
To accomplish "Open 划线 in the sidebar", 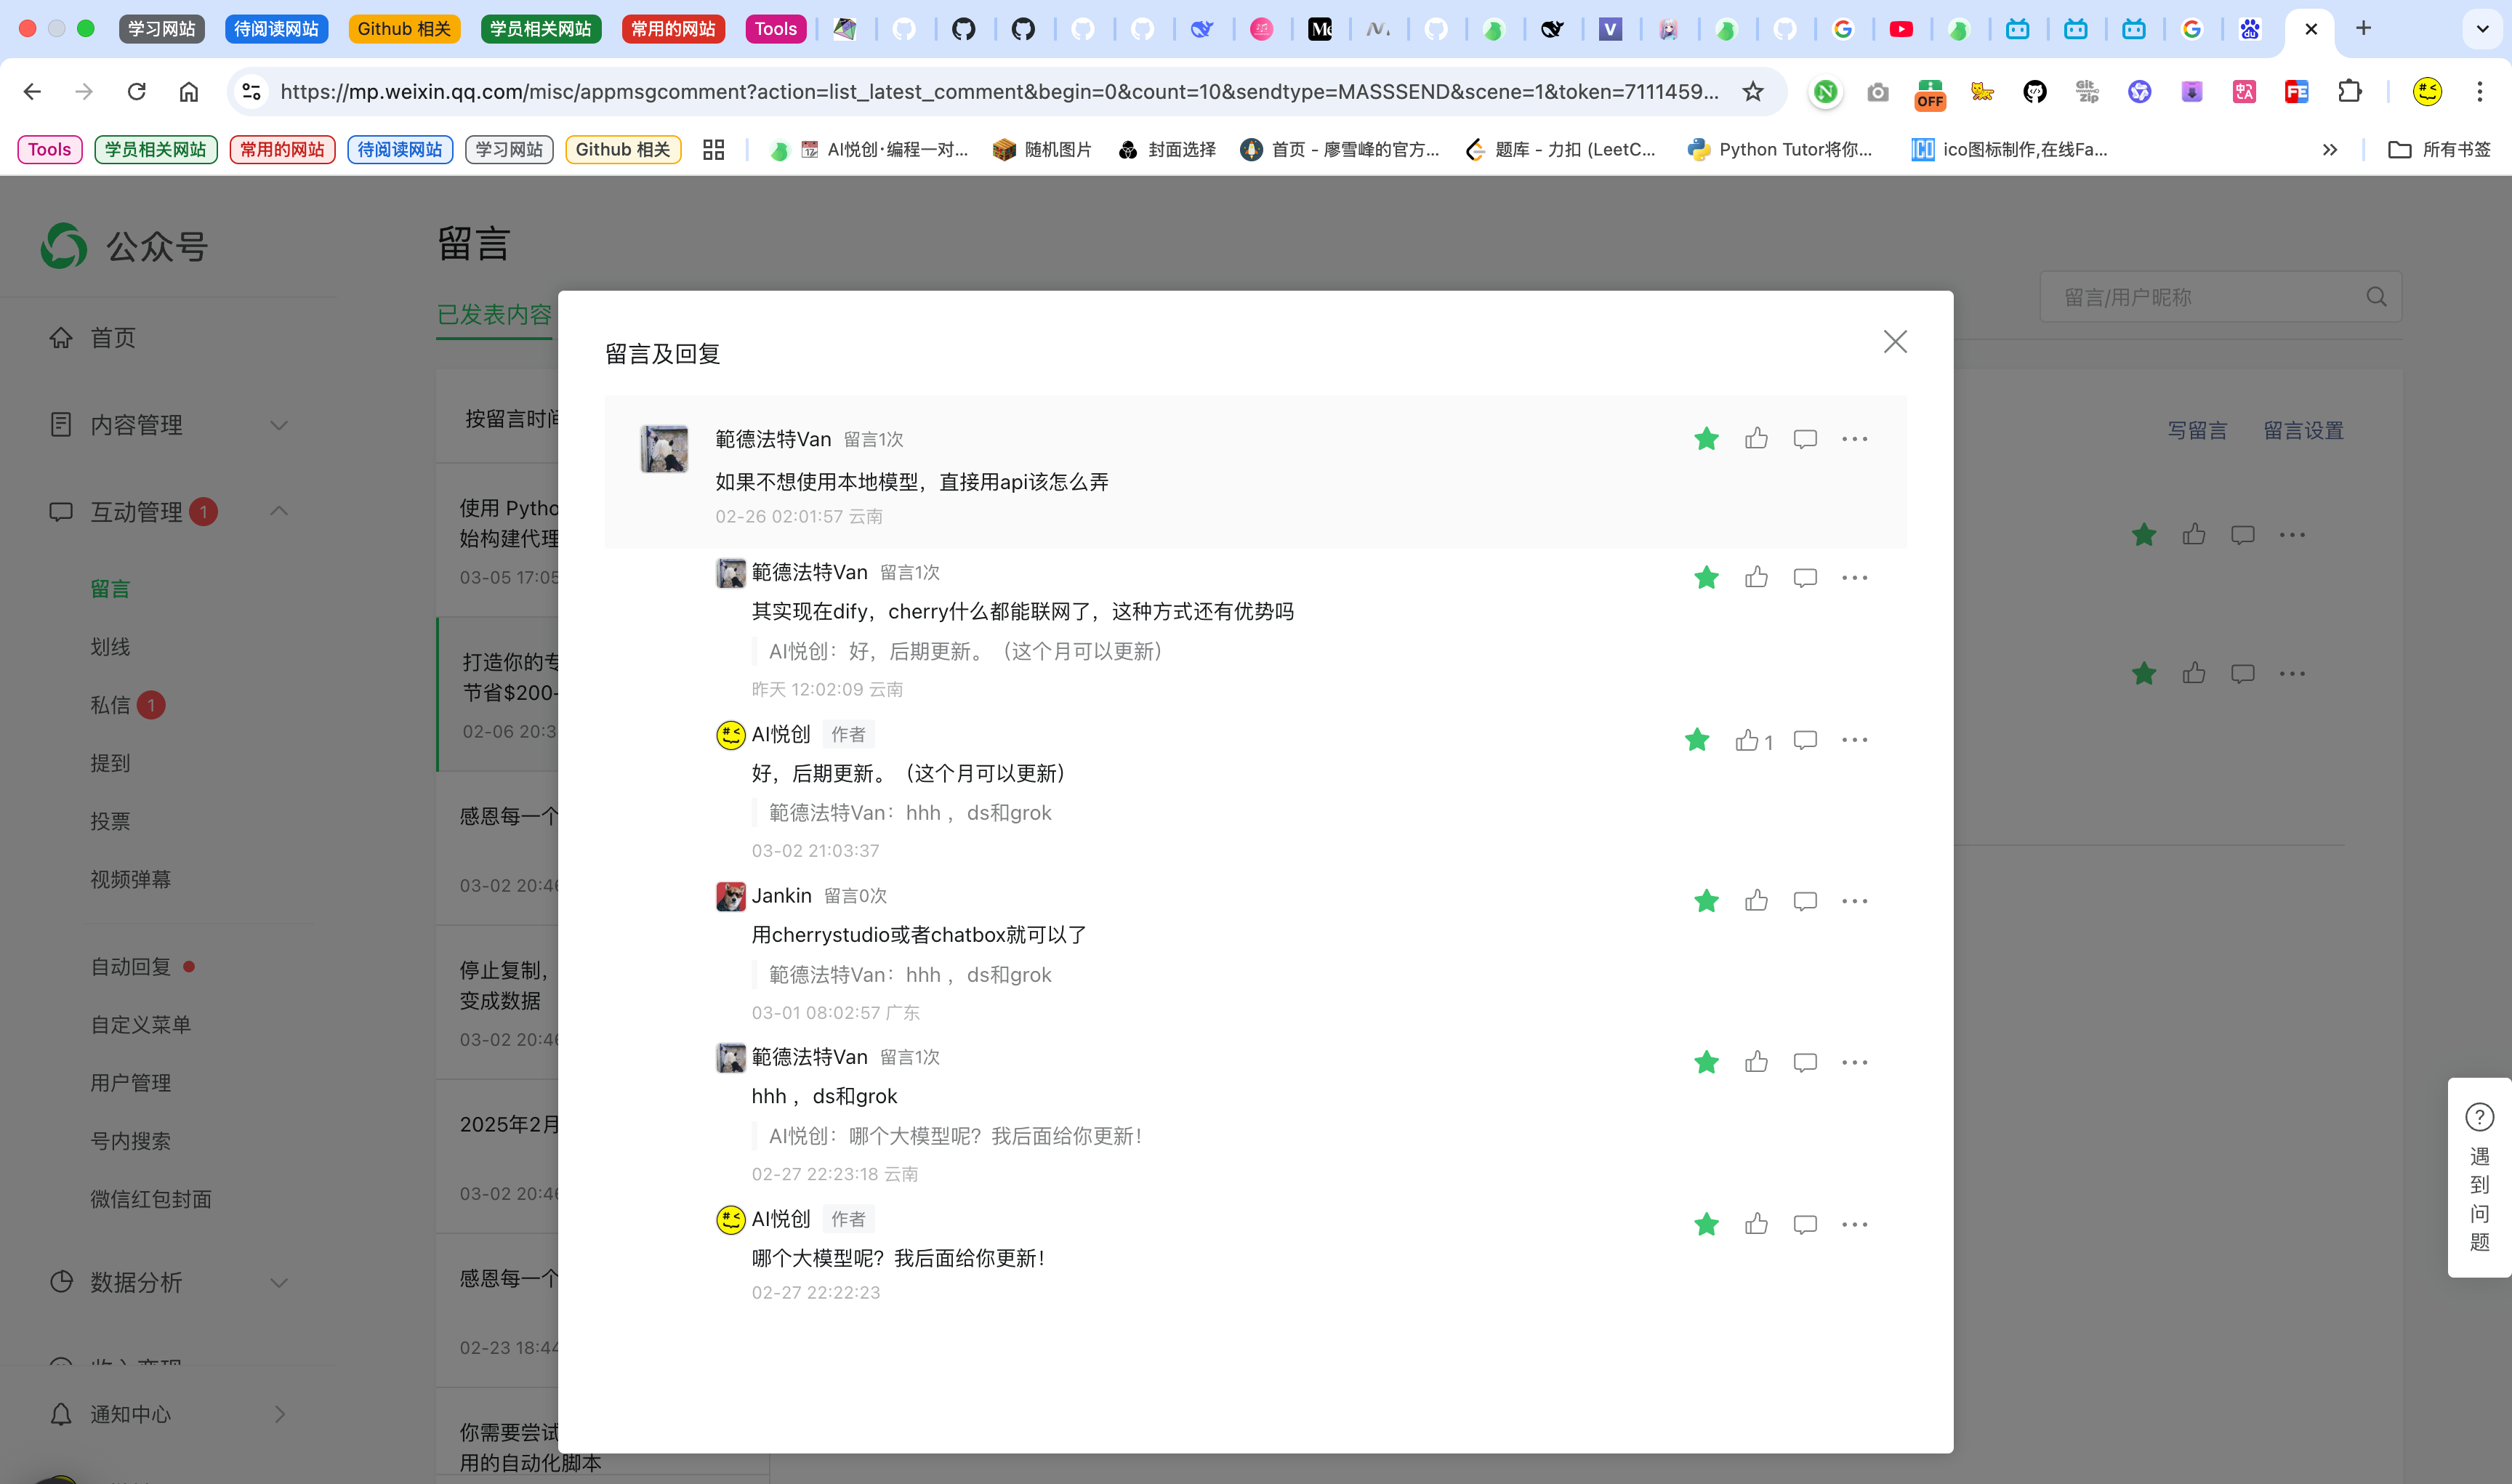I will pyautogui.click(x=110, y=647).
